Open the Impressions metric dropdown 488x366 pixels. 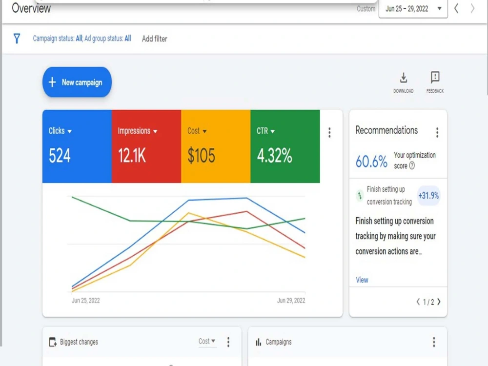point(137,131)
